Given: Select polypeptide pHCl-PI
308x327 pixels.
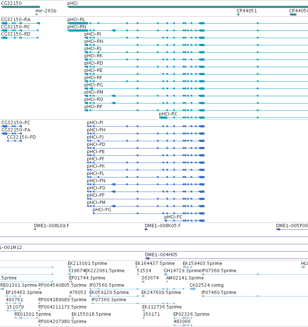Looking at the screenshot, I should pyautogui.click(x=95, y=123).
